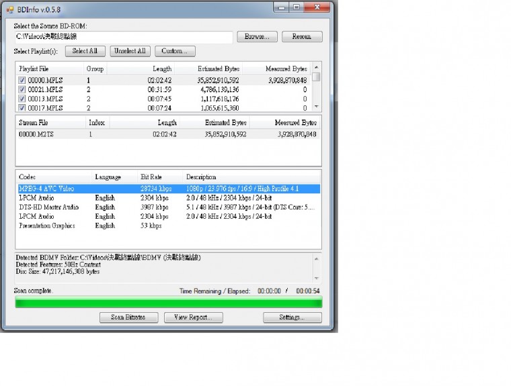Sort playlists by Group column header
The width and height of the screenshot is (511, 386).
[x=95, y=68]
